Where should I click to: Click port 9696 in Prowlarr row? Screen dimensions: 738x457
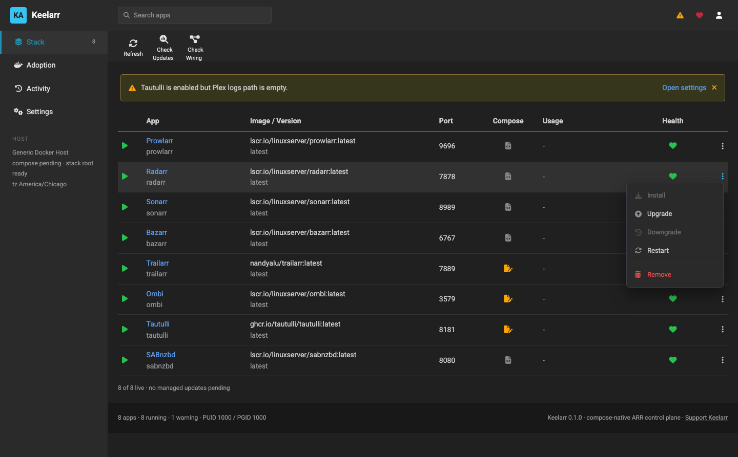coord(447,146)
